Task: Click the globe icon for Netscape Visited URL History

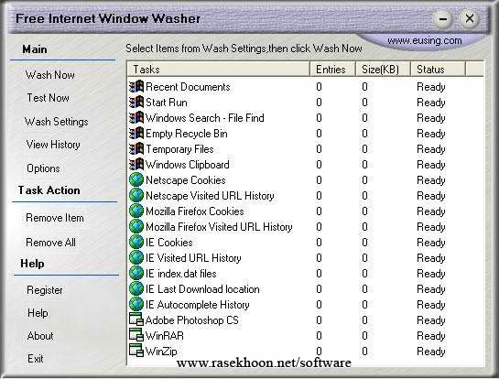Action: click(136, 195)
